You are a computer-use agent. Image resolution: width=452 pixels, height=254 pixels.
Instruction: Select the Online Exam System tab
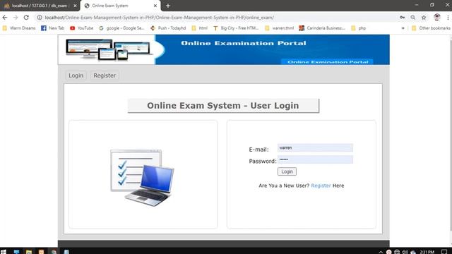tap(120, 6)
